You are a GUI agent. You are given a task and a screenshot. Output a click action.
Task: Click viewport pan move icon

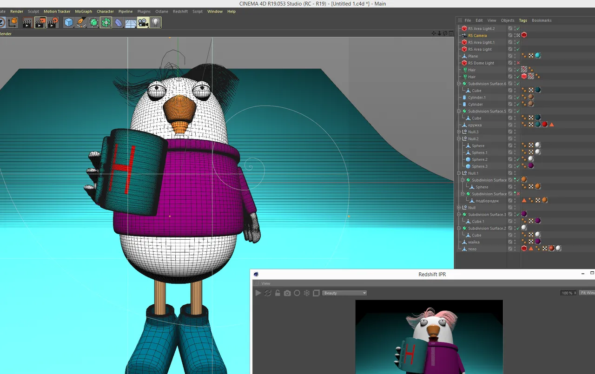point(434,33)
